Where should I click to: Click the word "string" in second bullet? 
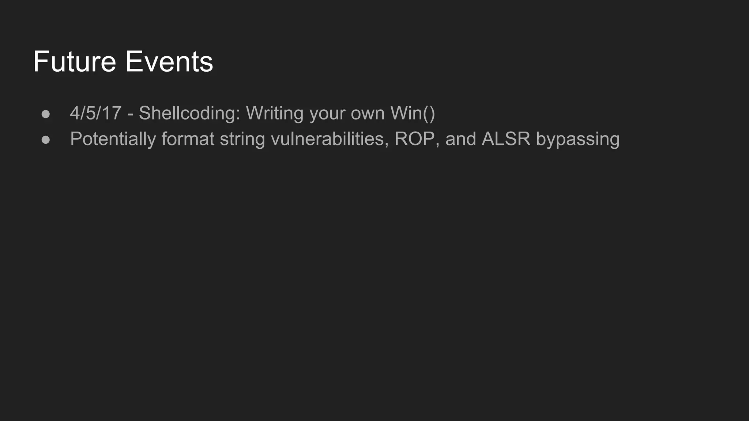[x=242, y=140]
